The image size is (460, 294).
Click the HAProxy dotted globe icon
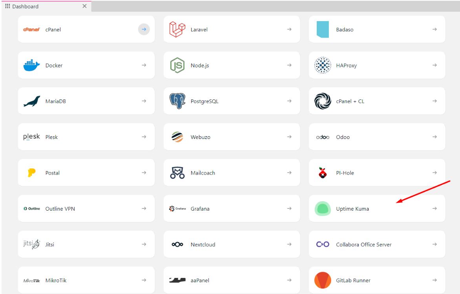tap(322, 65)
